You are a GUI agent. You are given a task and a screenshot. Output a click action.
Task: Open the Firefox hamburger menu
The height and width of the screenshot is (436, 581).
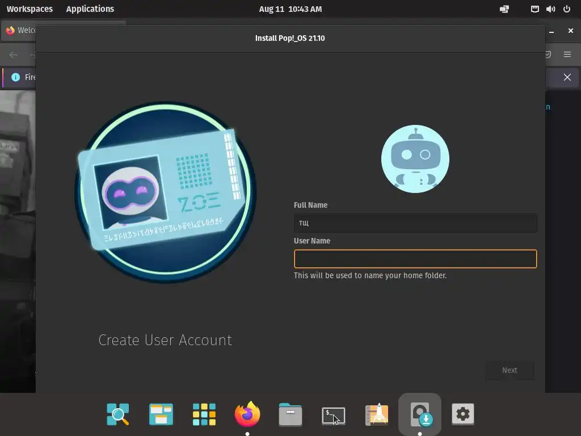point(567,54)
